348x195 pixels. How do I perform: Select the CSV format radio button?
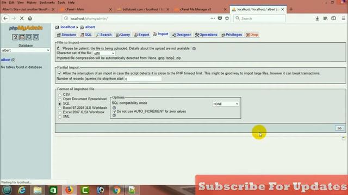[x=59, y=95]
